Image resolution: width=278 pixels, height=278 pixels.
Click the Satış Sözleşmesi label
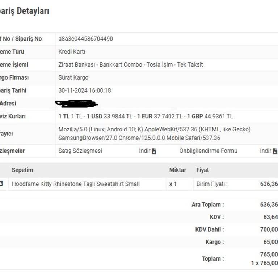80,151
